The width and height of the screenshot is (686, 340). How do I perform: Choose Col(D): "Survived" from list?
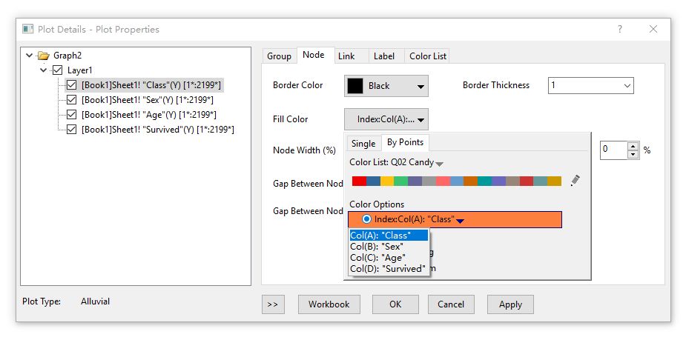(x=389, y=268)
